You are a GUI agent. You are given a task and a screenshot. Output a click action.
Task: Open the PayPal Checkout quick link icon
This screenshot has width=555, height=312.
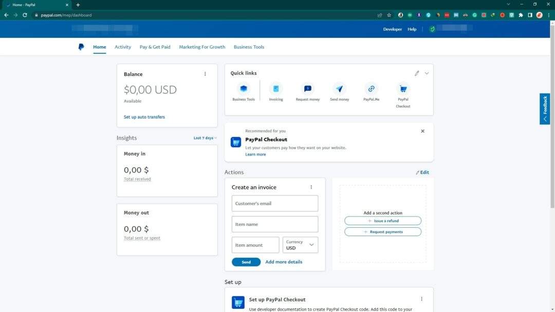tap(403, 89)
